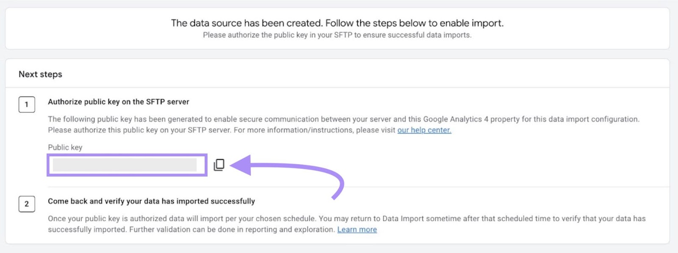Click the clipboard copy icon beside the key field
The width and height of the screenshot is (678, 253).
219,165
